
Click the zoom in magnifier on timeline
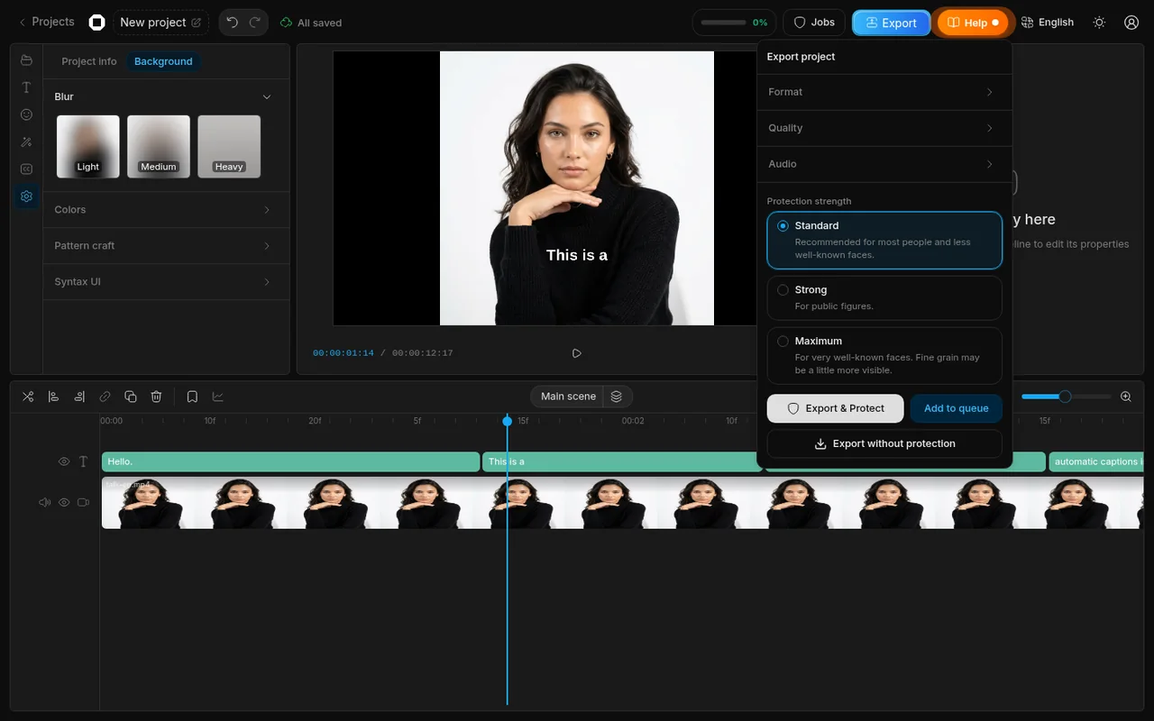coord(1126,397)
